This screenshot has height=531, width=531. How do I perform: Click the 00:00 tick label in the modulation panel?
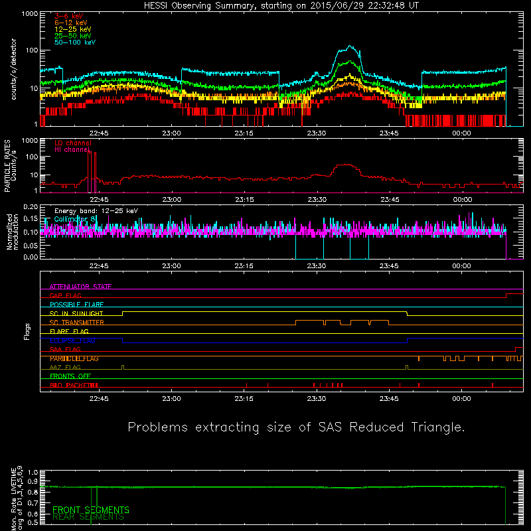[x=461, y=266]
